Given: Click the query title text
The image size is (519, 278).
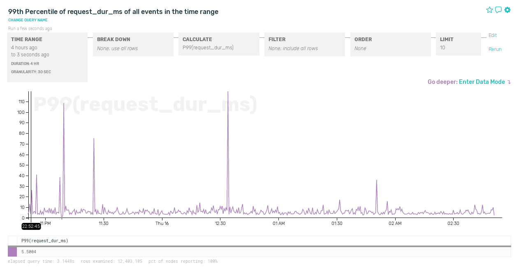Looking at the screenshot, I should (x=113, y=12).
